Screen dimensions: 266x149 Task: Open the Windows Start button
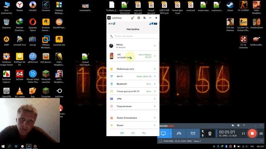tap(3, 146)
